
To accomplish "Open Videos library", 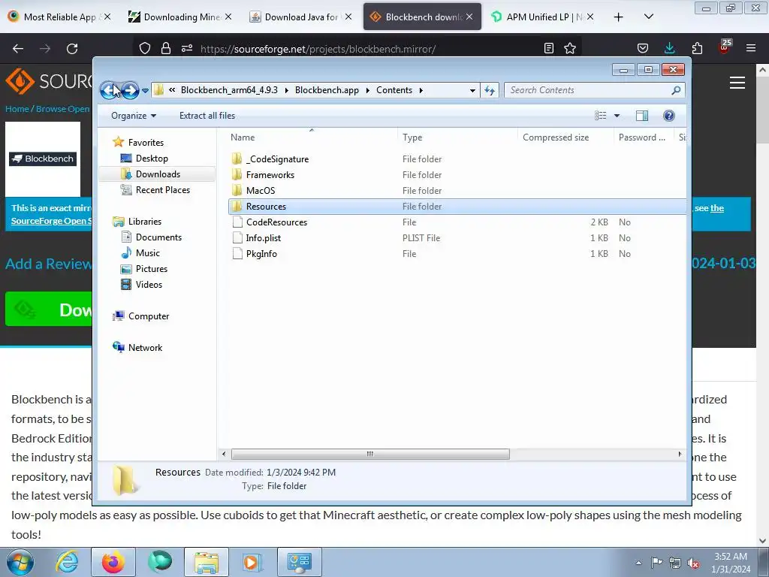I will pos(149,285).
